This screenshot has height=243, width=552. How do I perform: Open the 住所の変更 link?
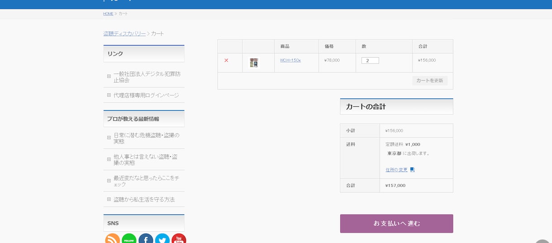[396, 170]
